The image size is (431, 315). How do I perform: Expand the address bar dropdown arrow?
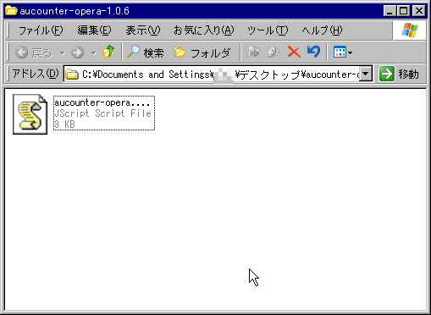coord(366,74)
